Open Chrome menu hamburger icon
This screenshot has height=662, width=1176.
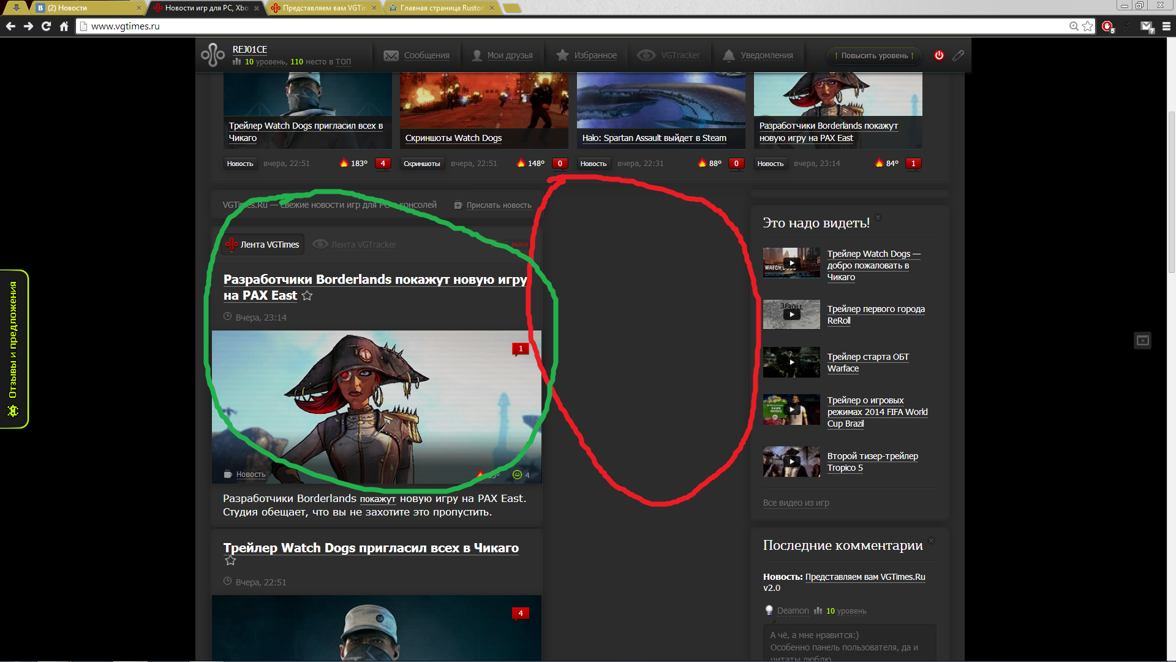(1166, 26)
